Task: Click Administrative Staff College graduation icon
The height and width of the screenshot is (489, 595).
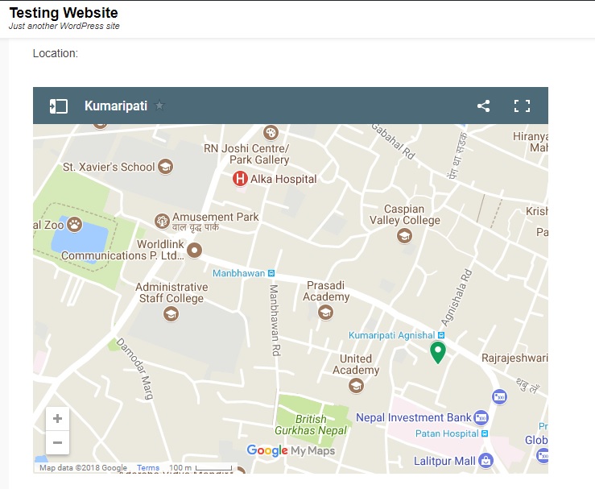Action: (x=171, y=314)
